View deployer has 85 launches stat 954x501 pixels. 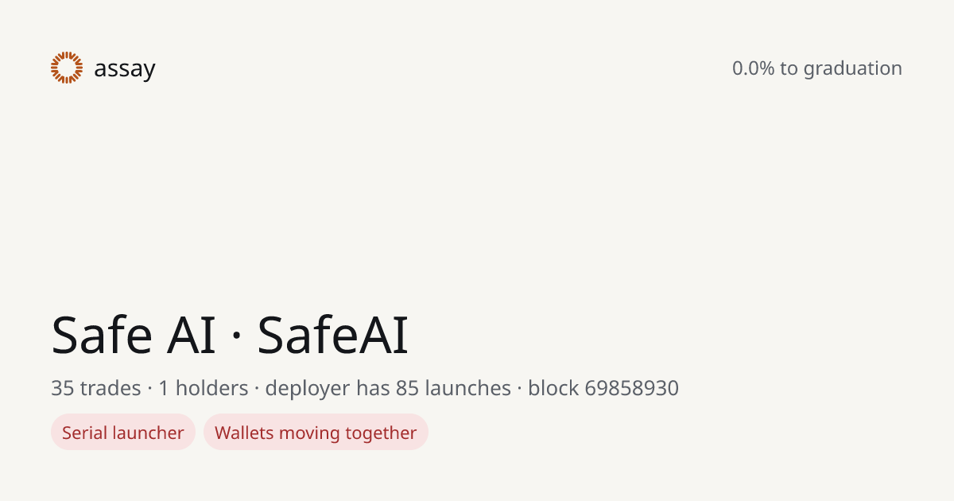[x=388, y=388]
